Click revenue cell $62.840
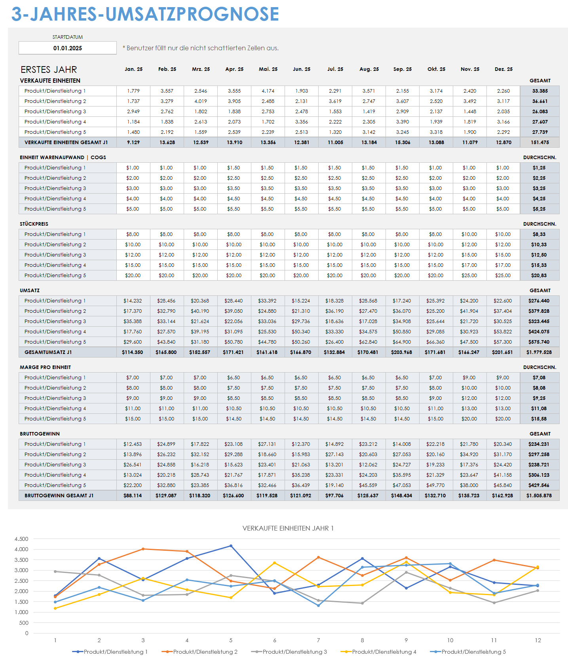Image resolution: width=568 pixels, height=664 pixels. 369,342
